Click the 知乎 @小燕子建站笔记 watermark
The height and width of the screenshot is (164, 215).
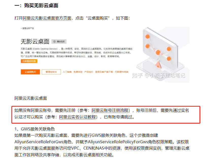(159, 75)
